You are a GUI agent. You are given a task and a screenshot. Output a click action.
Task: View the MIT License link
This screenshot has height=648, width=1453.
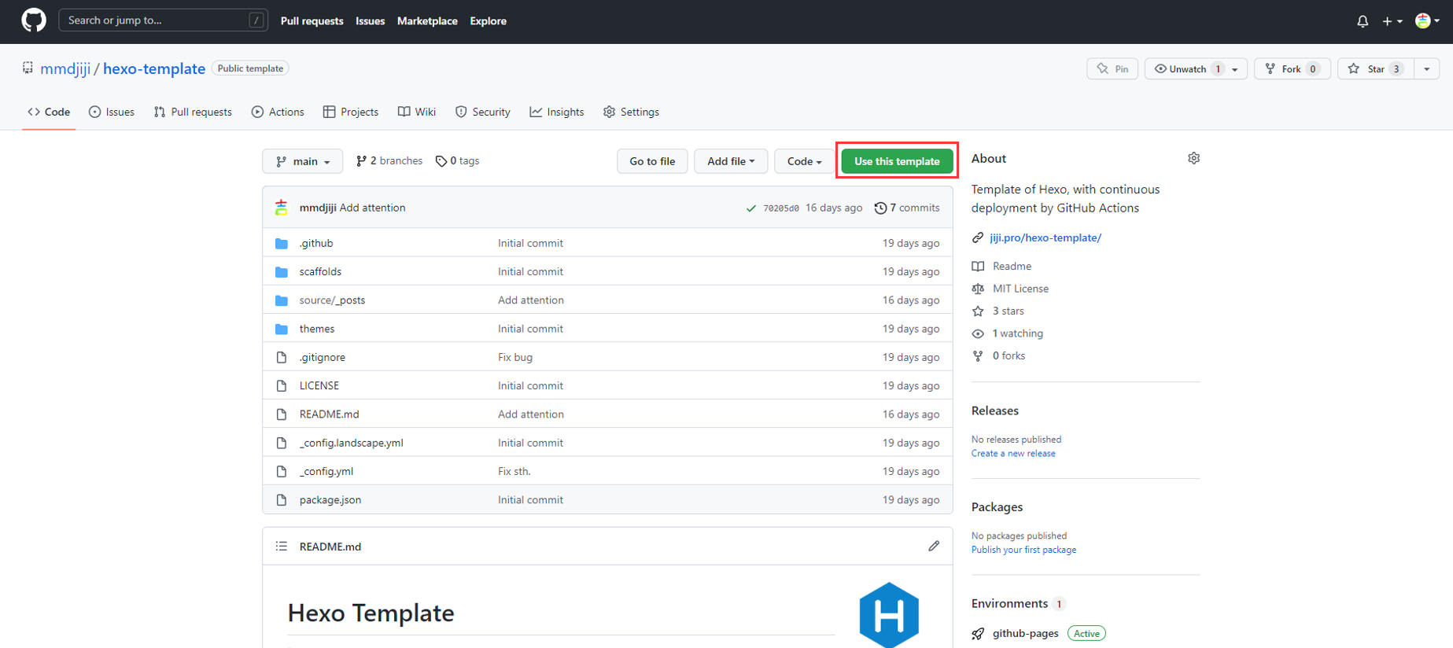1020,289
